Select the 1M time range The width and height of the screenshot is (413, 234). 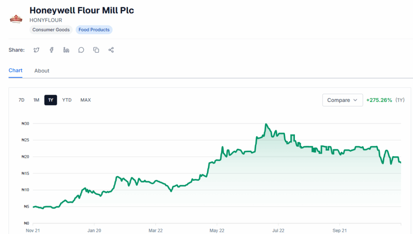[36, 100]
